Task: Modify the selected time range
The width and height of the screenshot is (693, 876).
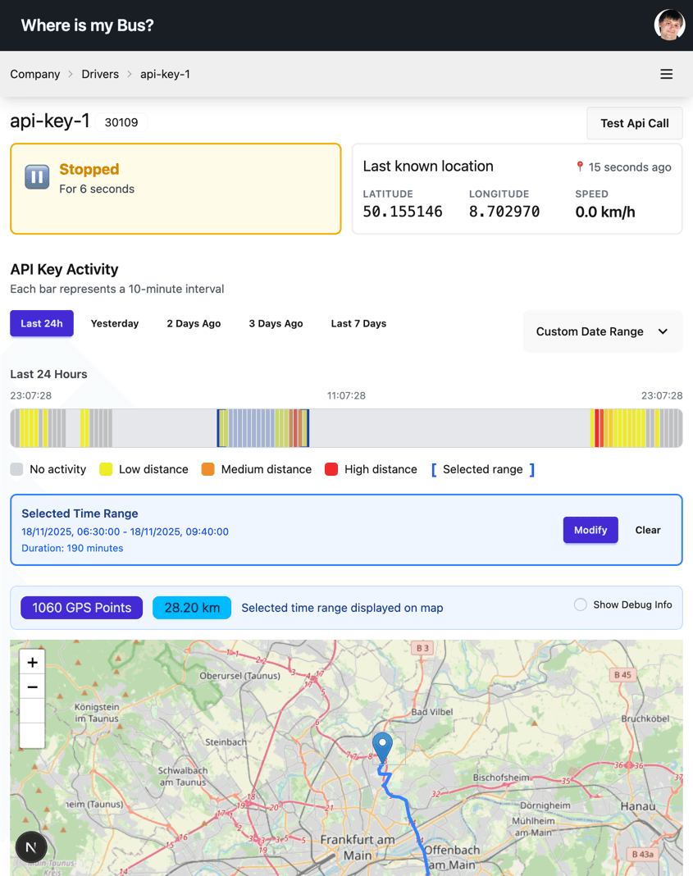Action: tap(590, 530)
